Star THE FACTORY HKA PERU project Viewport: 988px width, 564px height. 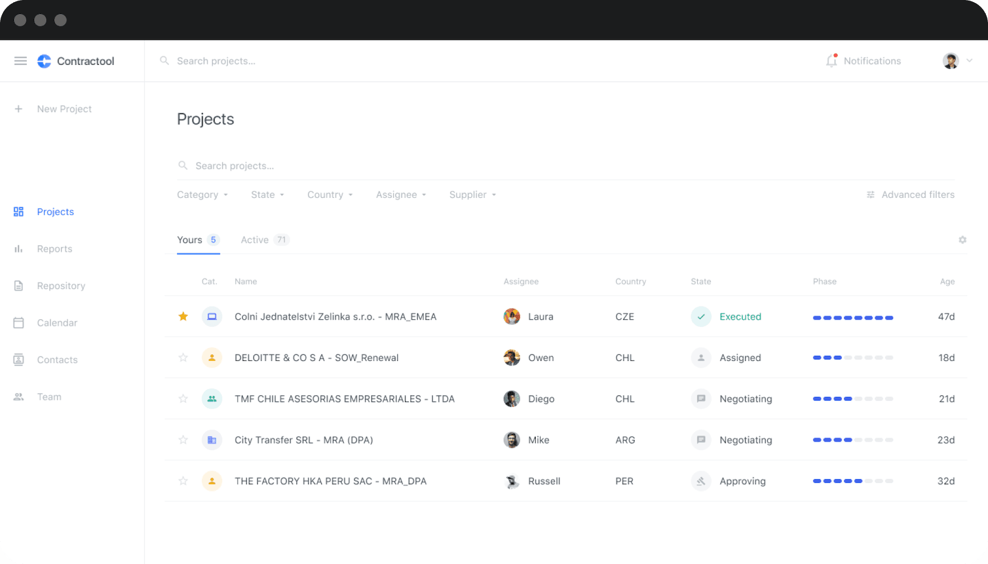click(183, 481)
